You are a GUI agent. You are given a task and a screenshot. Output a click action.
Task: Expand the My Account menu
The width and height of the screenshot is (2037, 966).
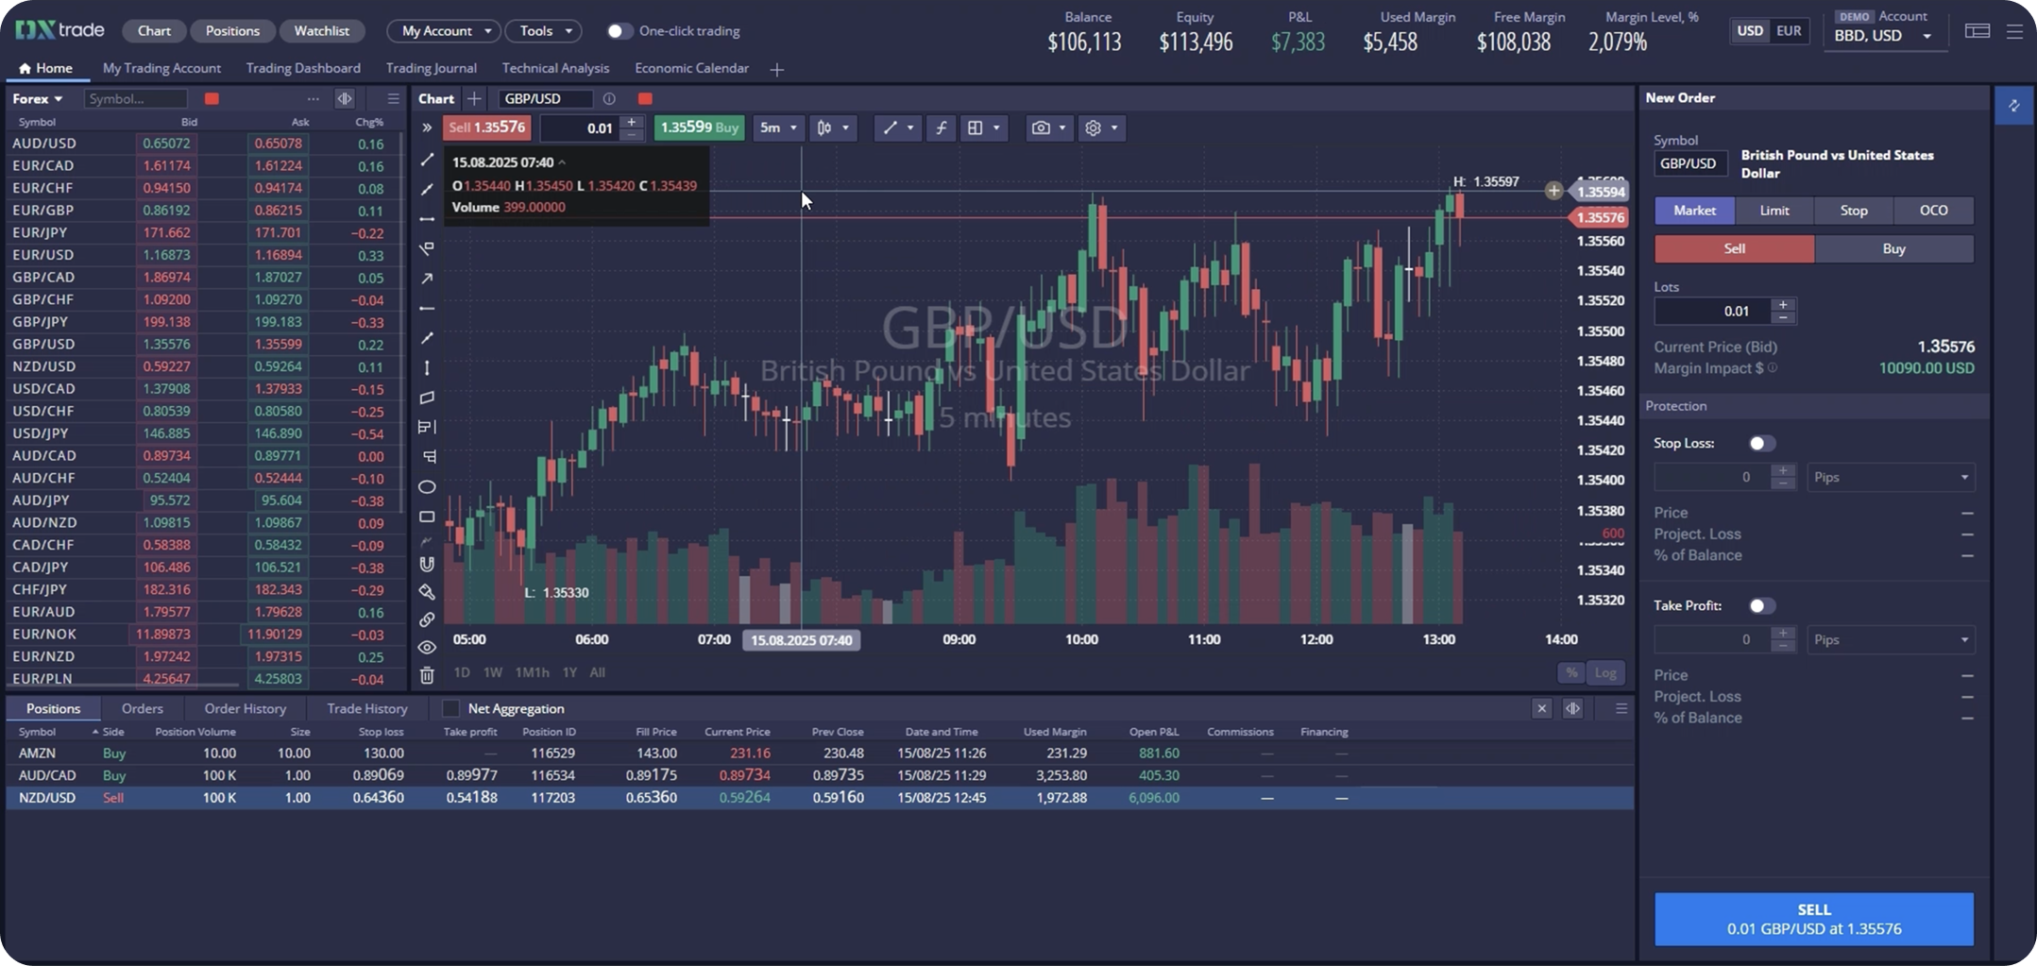445,31
